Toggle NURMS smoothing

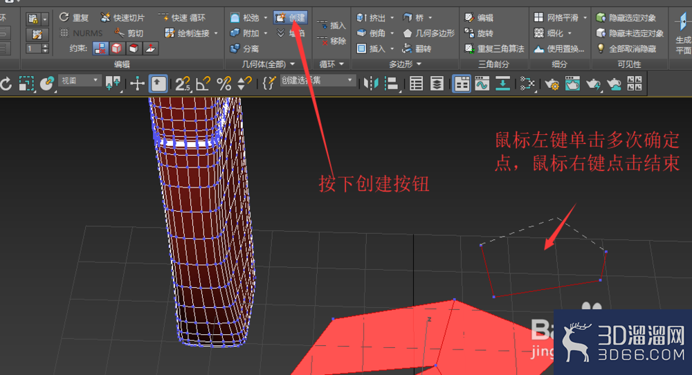(x=81, y=33)
